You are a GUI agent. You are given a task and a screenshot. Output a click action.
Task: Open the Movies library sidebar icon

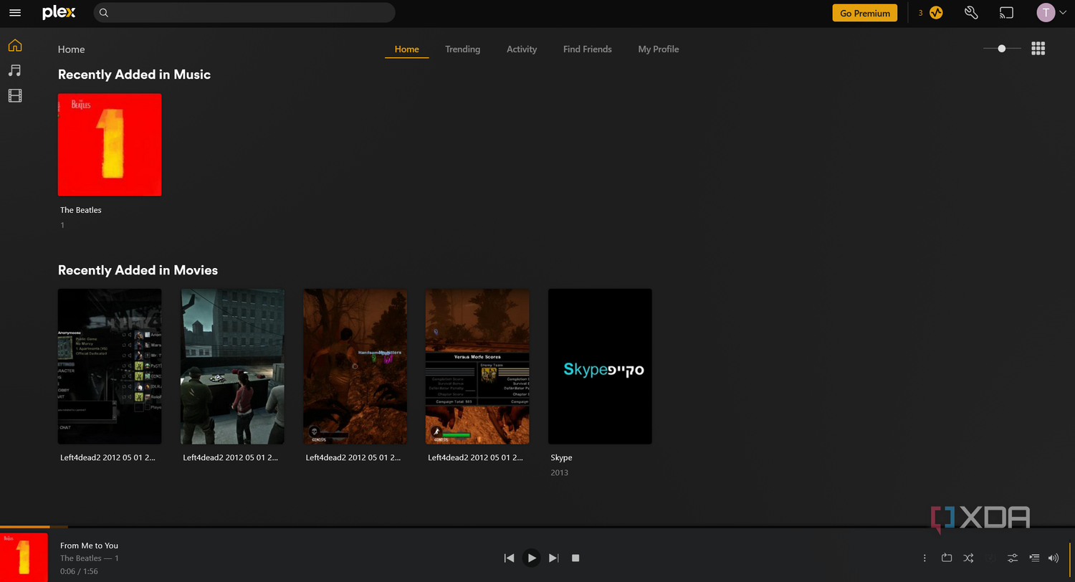pos(15,95)
